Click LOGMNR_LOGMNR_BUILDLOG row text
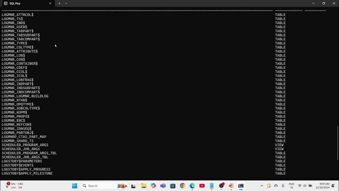This screenshot has width=339, height=191. (25, 96)
